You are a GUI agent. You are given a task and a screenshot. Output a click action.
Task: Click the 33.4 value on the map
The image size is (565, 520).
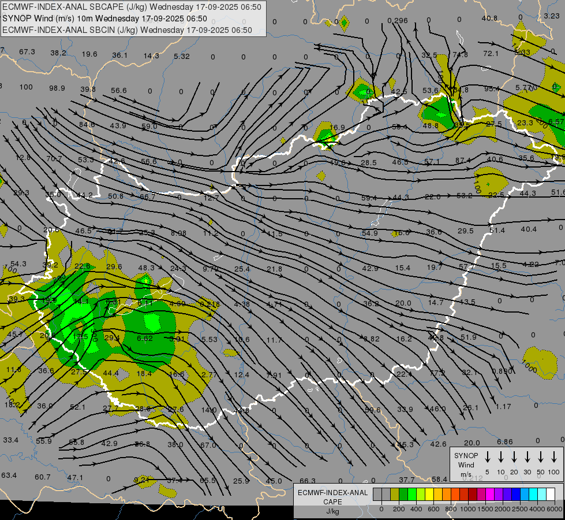(10, 440)
